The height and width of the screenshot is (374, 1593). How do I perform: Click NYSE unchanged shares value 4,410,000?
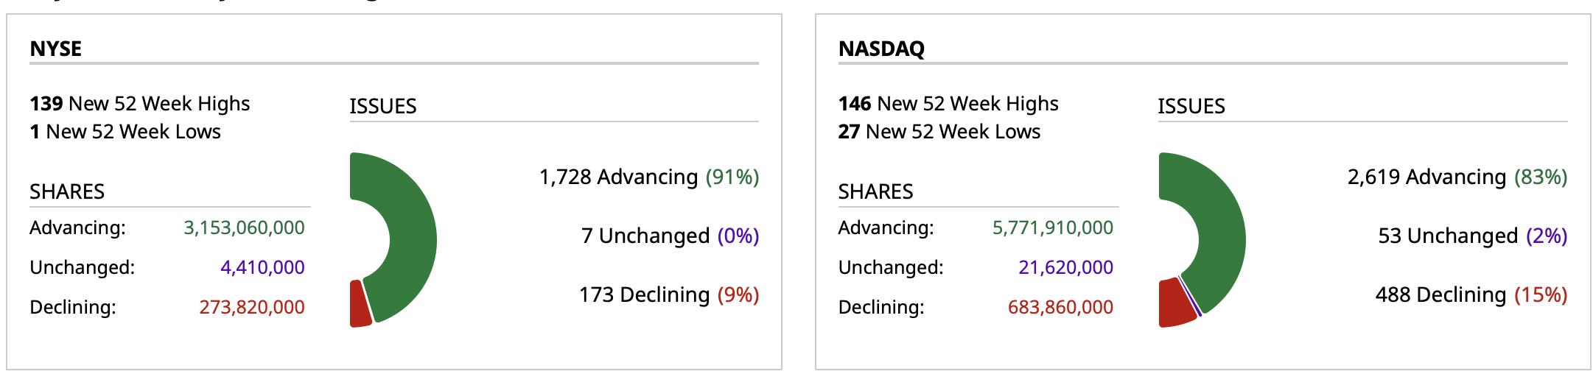[x=262, y=267]
